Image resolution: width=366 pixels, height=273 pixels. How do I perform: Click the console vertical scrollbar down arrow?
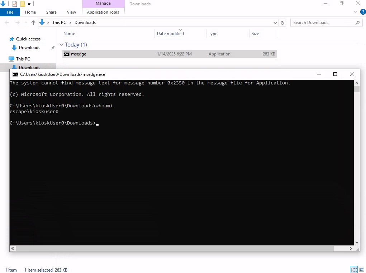click(357, 243)
